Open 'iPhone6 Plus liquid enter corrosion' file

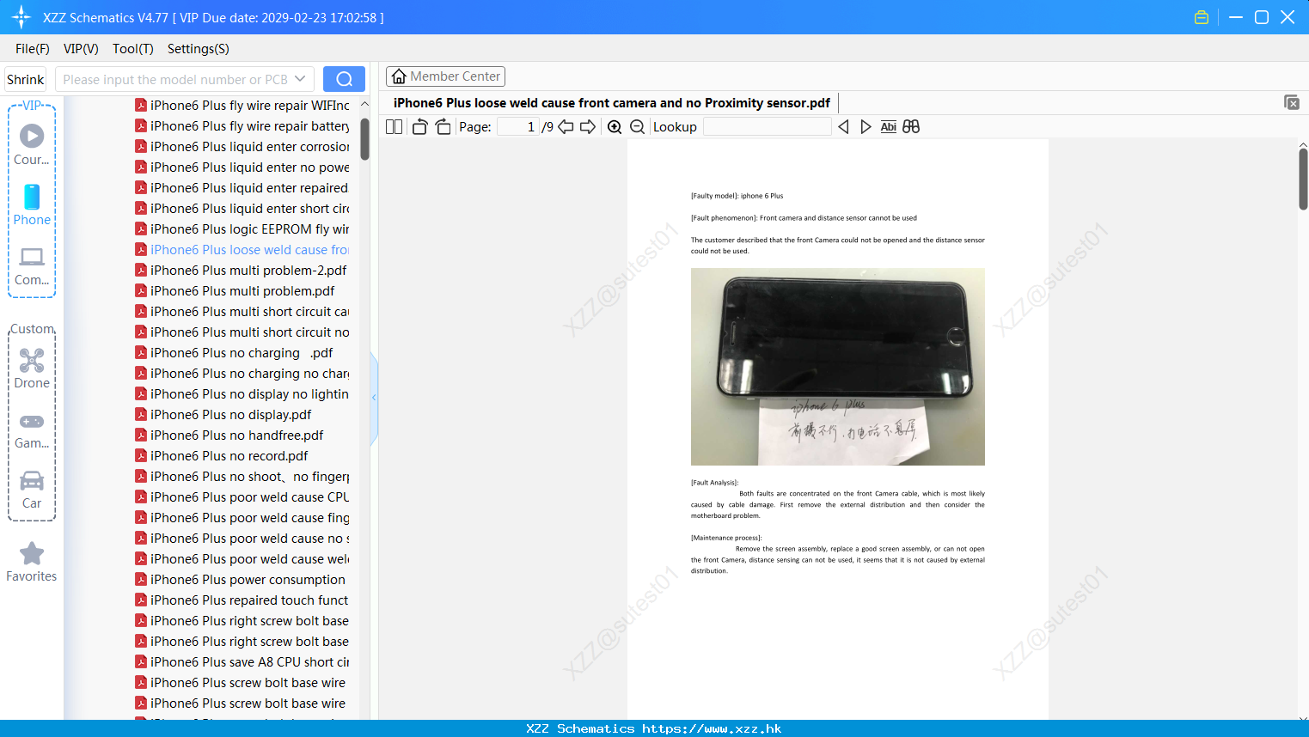(242, 147)
